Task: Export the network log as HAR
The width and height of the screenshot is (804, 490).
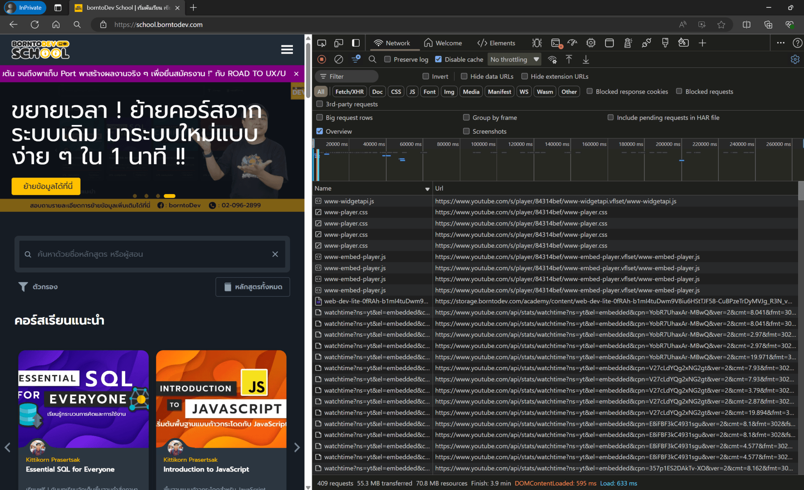Action: coord(586,59)
